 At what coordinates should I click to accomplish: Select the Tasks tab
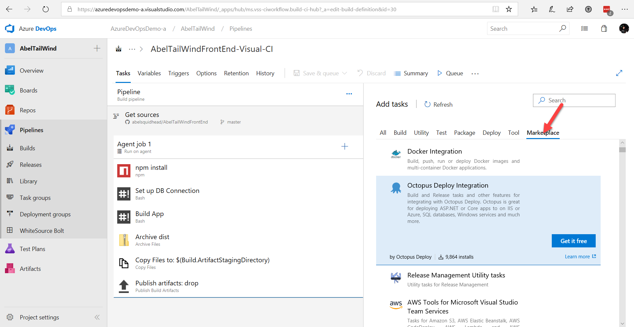click(123, 73)
